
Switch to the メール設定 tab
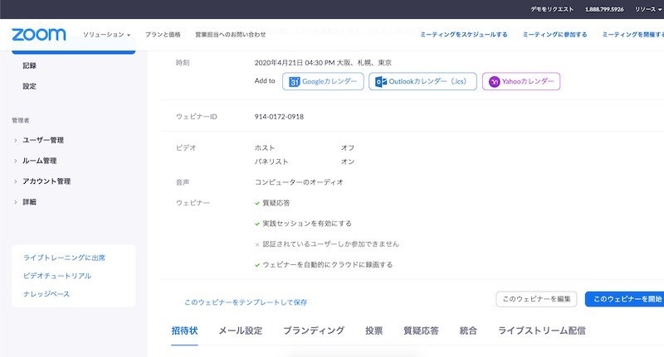[x=240, y=330]
